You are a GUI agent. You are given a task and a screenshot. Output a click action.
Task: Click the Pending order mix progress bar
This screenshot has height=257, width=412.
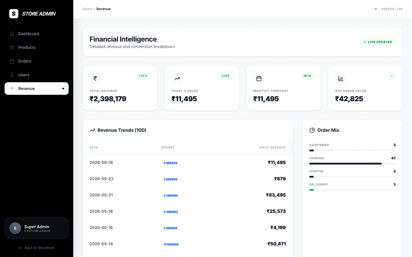click(352, 164)
